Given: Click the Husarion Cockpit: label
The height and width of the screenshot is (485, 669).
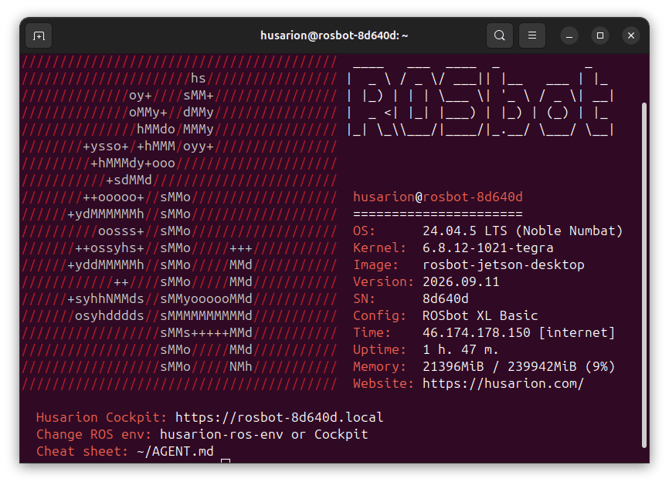Looking at the screenshot, I should click(x=101, y=417).
